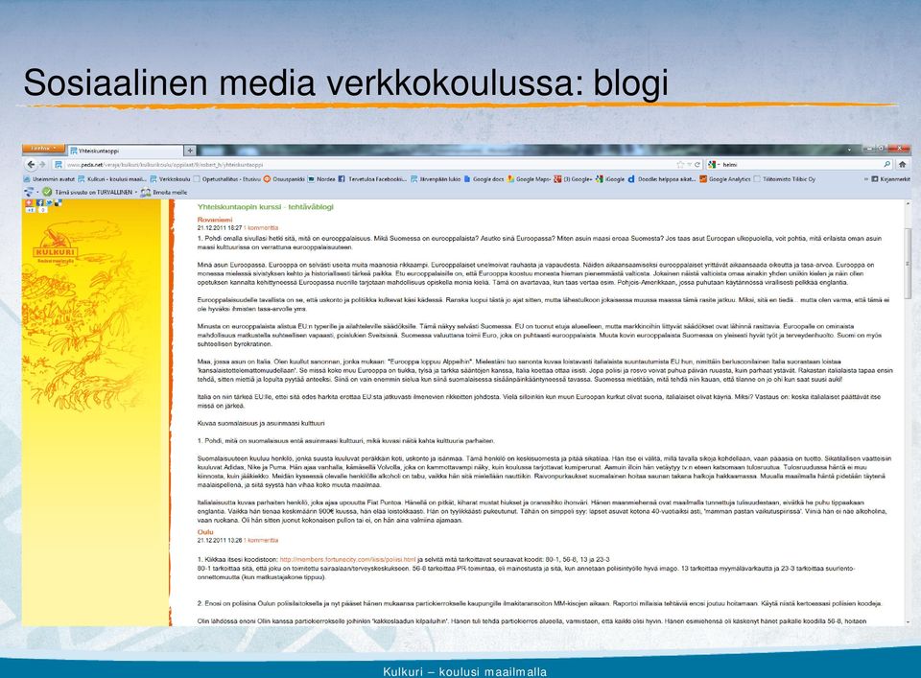Select the Yhteiskuntaoppi browser tab
Screen dimensions: 921x678
pyautogui.click(x=125, y=151)
